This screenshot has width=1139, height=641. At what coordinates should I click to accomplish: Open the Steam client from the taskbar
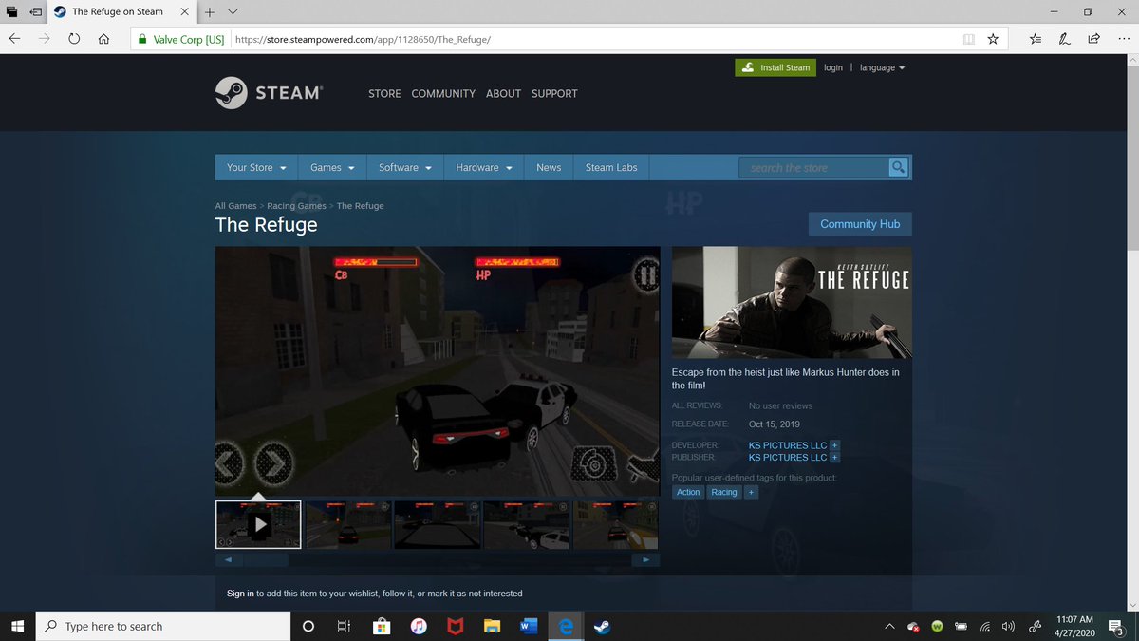tap(603, 626)
